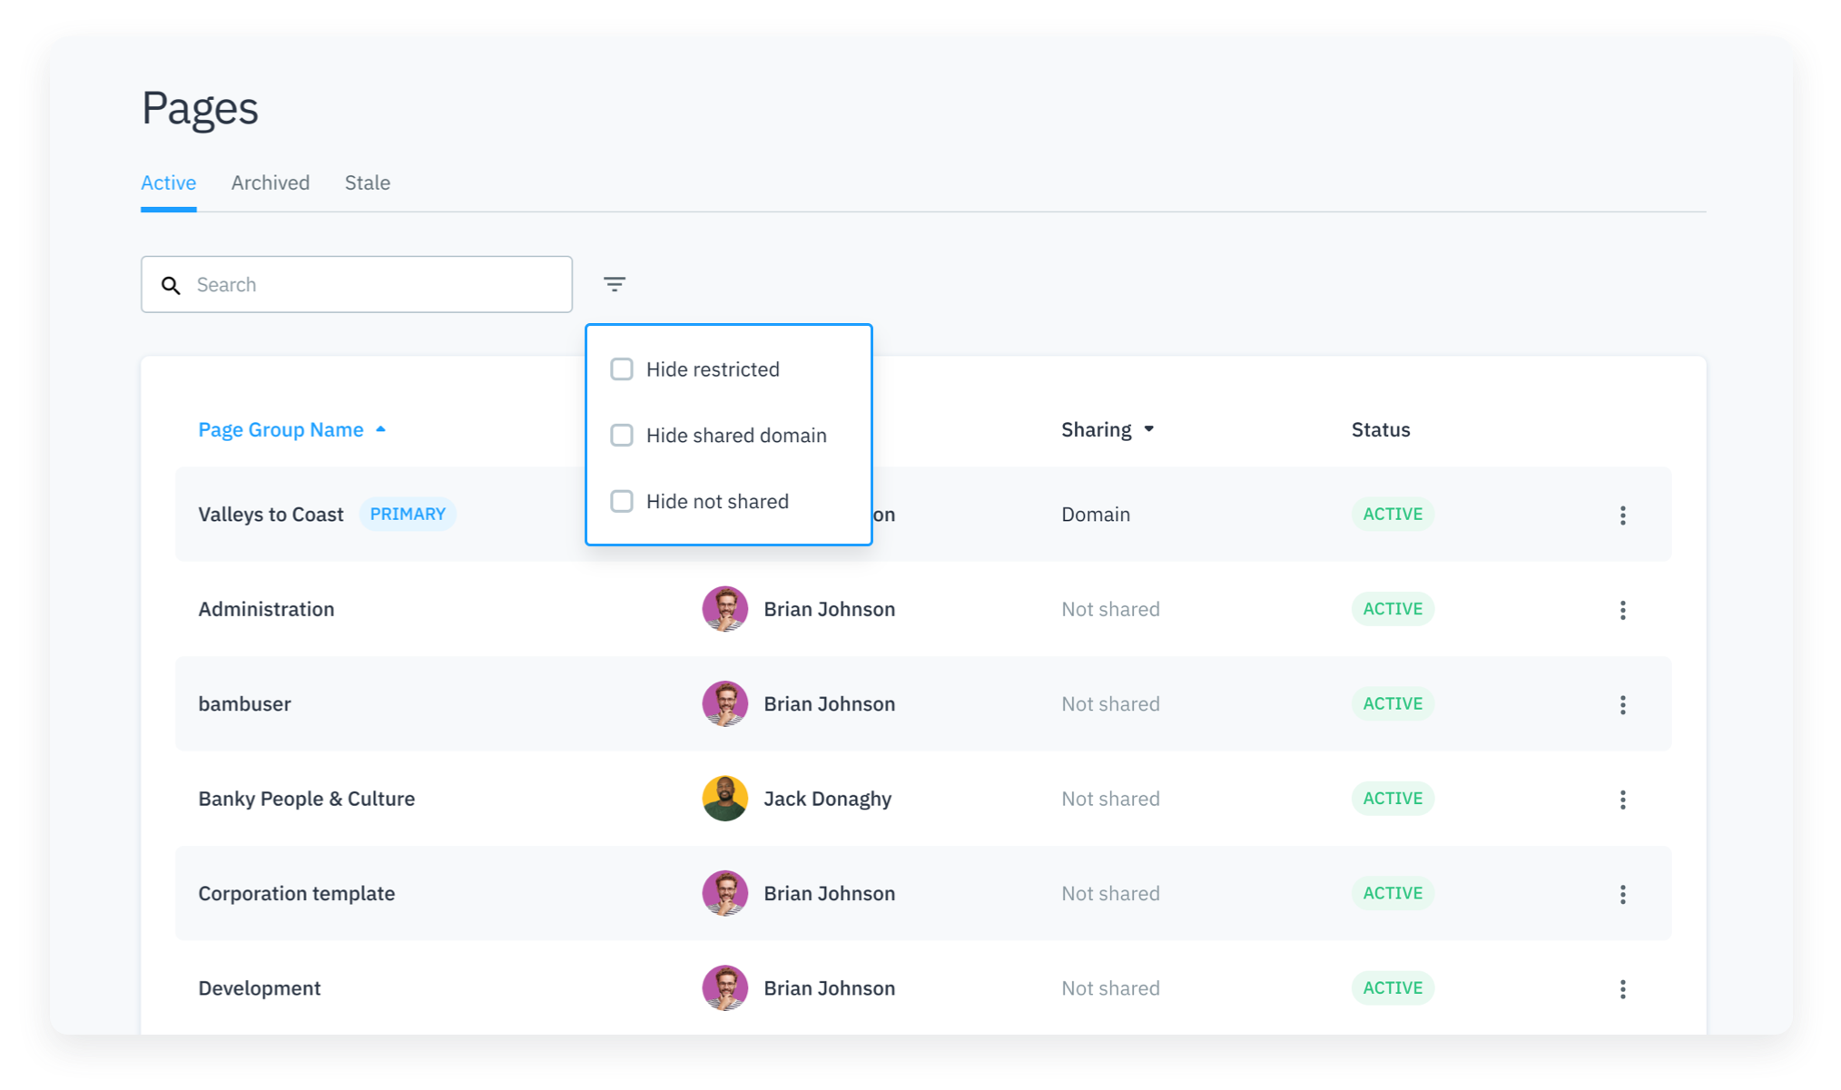Open more options for Development row

(1622, 989)
